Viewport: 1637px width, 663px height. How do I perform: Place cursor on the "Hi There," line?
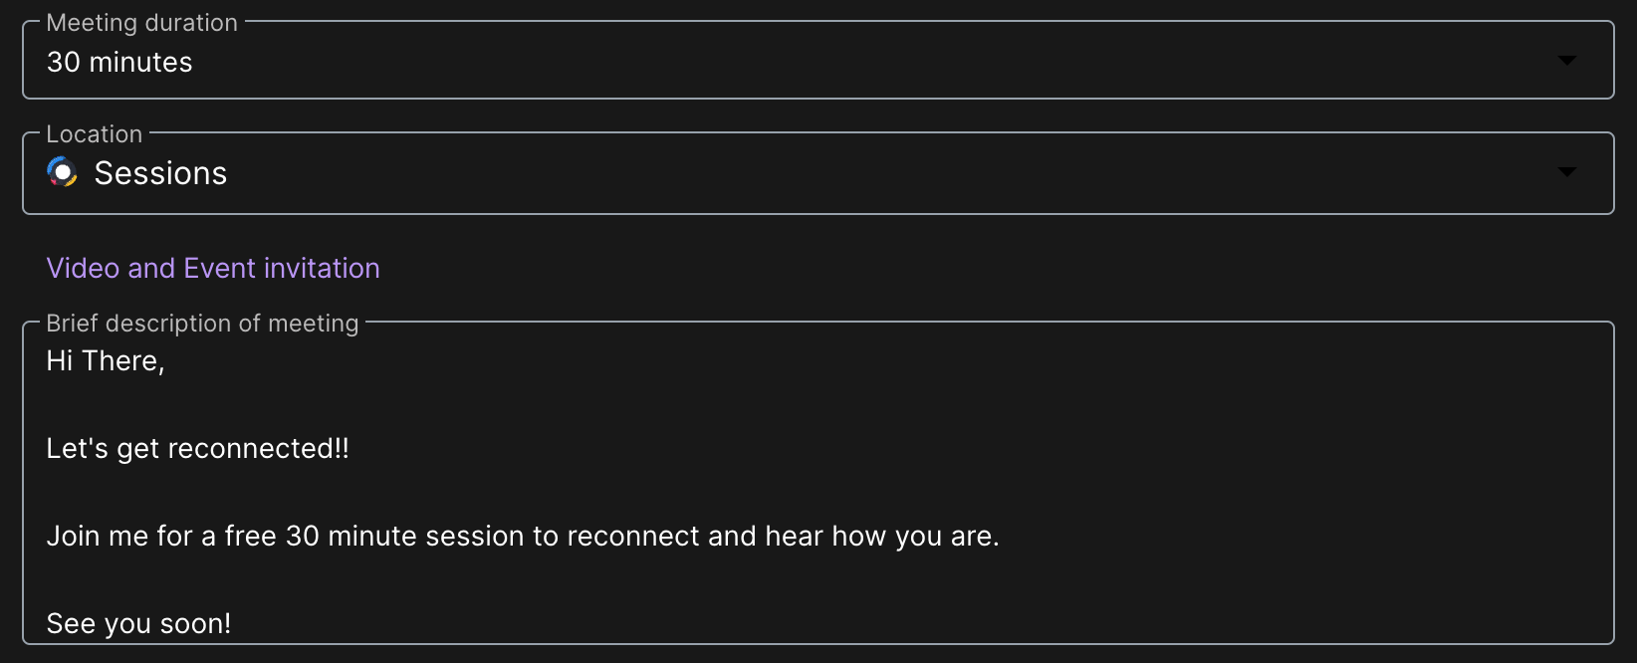click(x=106, y=360)
